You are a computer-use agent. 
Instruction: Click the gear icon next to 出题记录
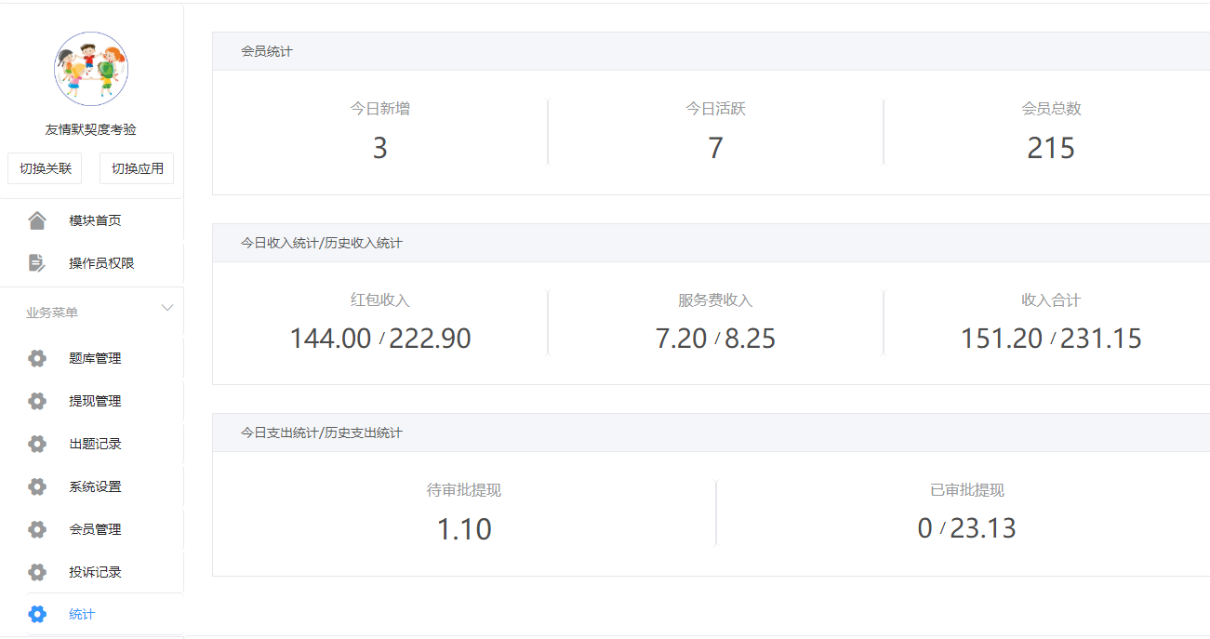coord(37,444)
